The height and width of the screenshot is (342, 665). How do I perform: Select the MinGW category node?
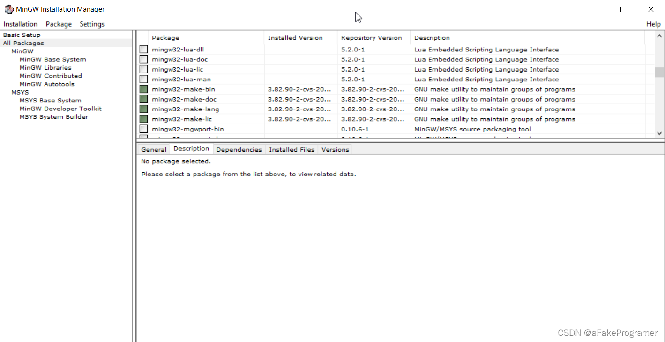click(x=22, y=51)
